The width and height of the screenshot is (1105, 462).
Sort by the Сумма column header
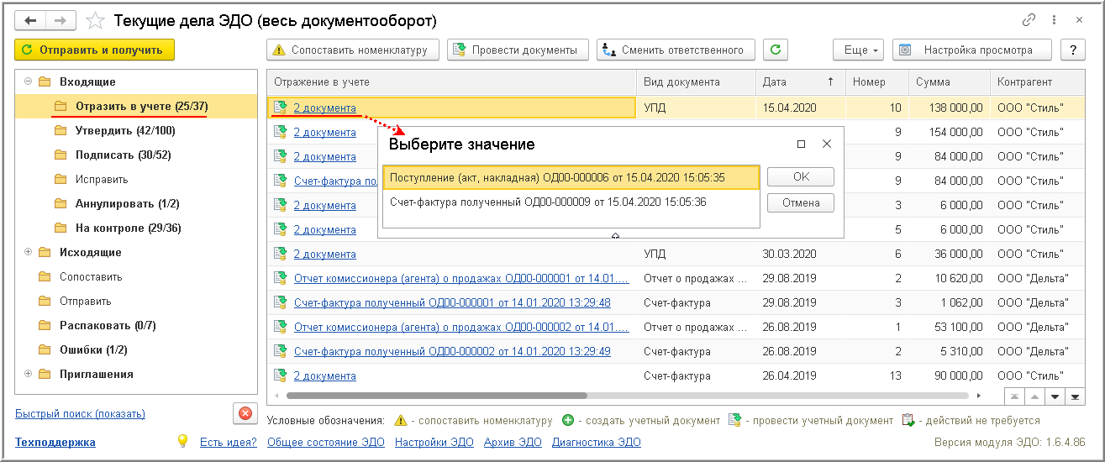point(949,82)
